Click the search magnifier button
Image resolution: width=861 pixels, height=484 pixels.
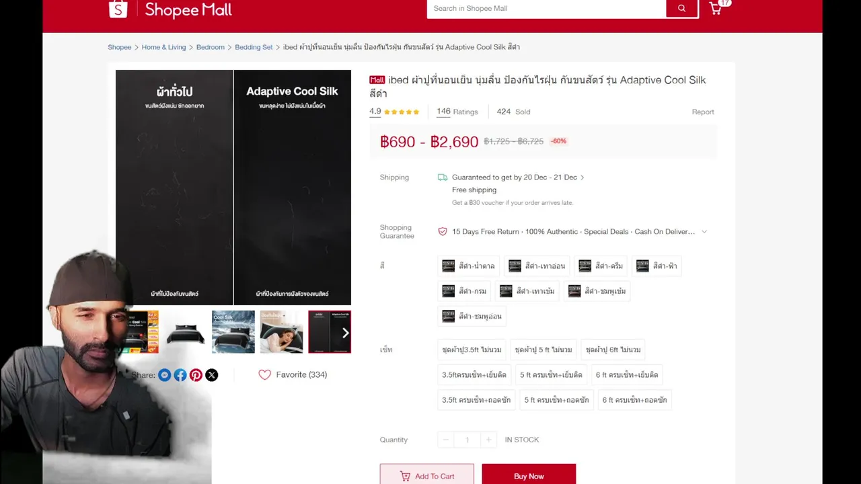coord(682,8)
